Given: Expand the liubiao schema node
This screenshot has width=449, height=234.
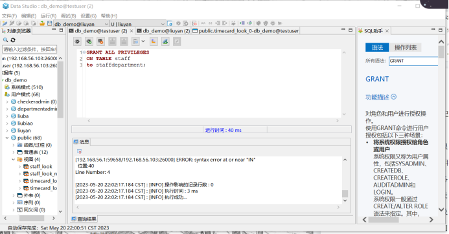Looking at the screenshot, I should [7, 123].
